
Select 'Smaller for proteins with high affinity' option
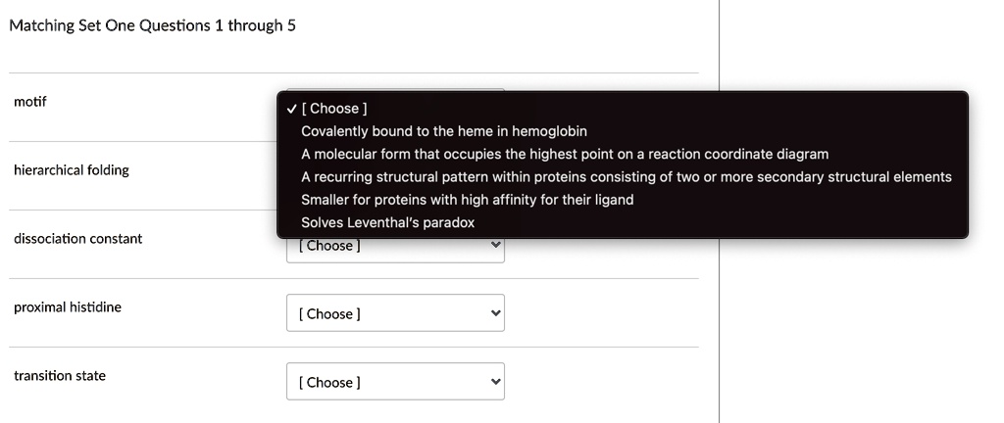pos(467,200)
